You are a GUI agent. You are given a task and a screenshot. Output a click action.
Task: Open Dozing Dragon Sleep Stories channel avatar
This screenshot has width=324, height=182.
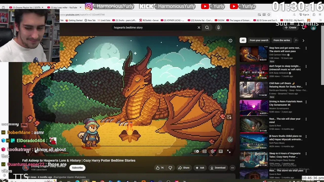(26, 168)
